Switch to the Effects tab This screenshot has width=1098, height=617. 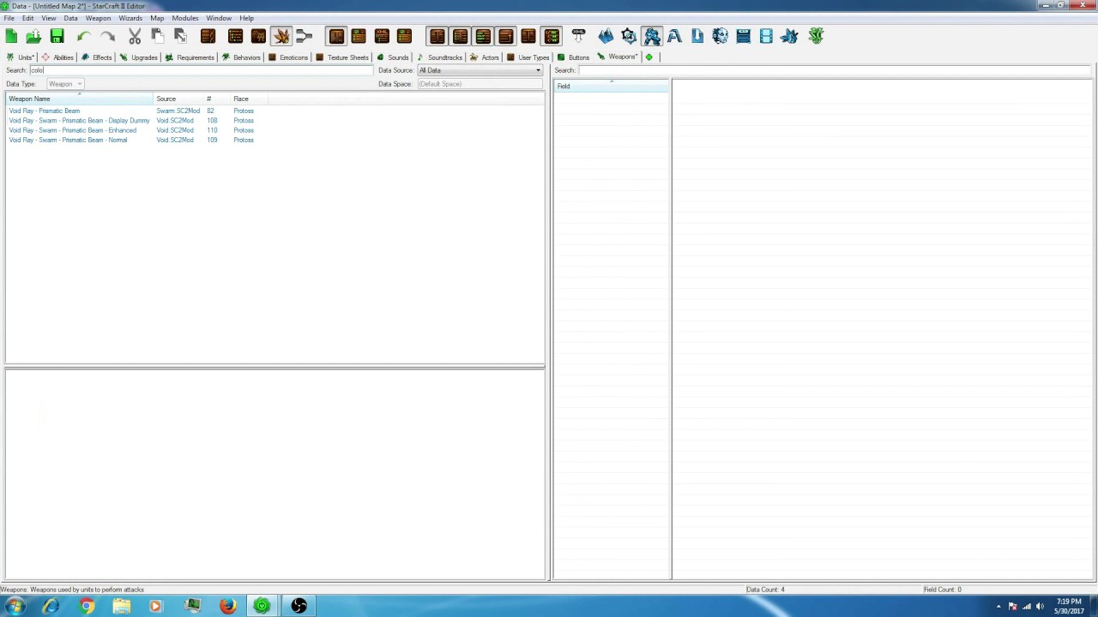(97, 57)
